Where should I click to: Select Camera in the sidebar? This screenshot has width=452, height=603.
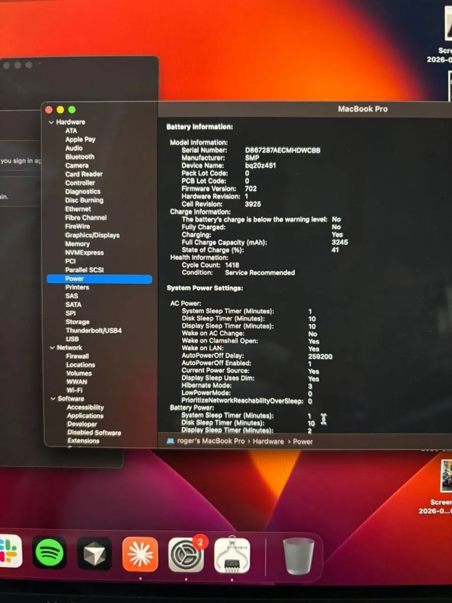tap(77, 165)
